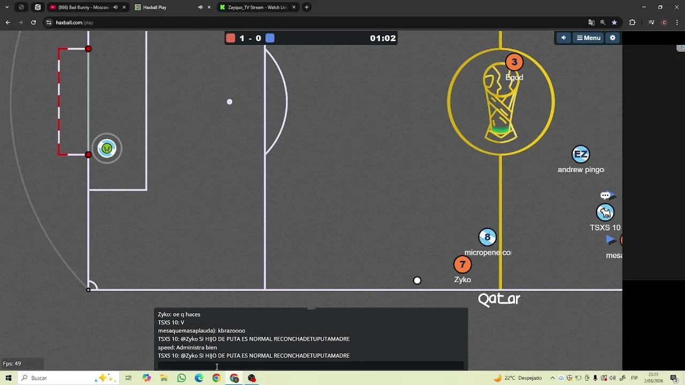This screenshot has height=385, width=685.
Task: Click chat line 'Zyko: oe q haces'
Action: tap(179, 314)
